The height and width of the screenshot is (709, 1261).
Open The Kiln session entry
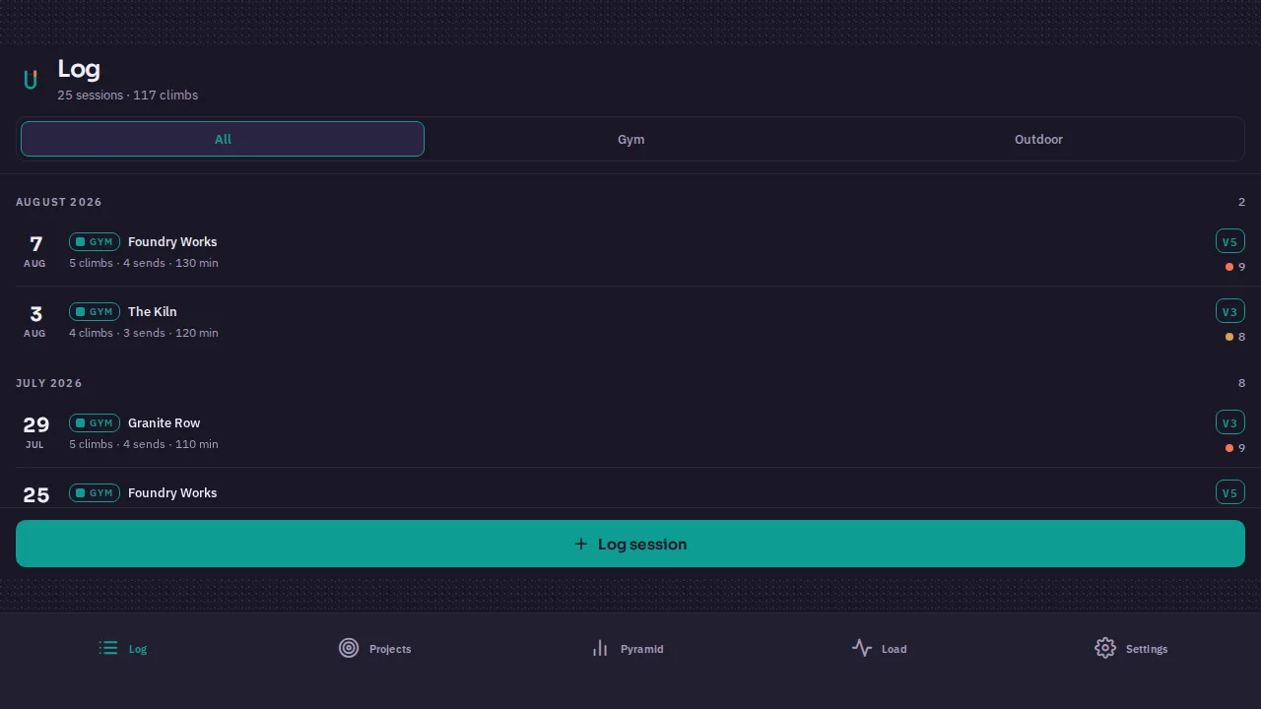[x=630, y=321]
